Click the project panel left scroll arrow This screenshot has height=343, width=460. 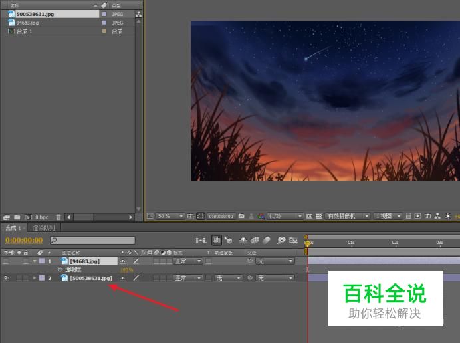coord(68,217)
